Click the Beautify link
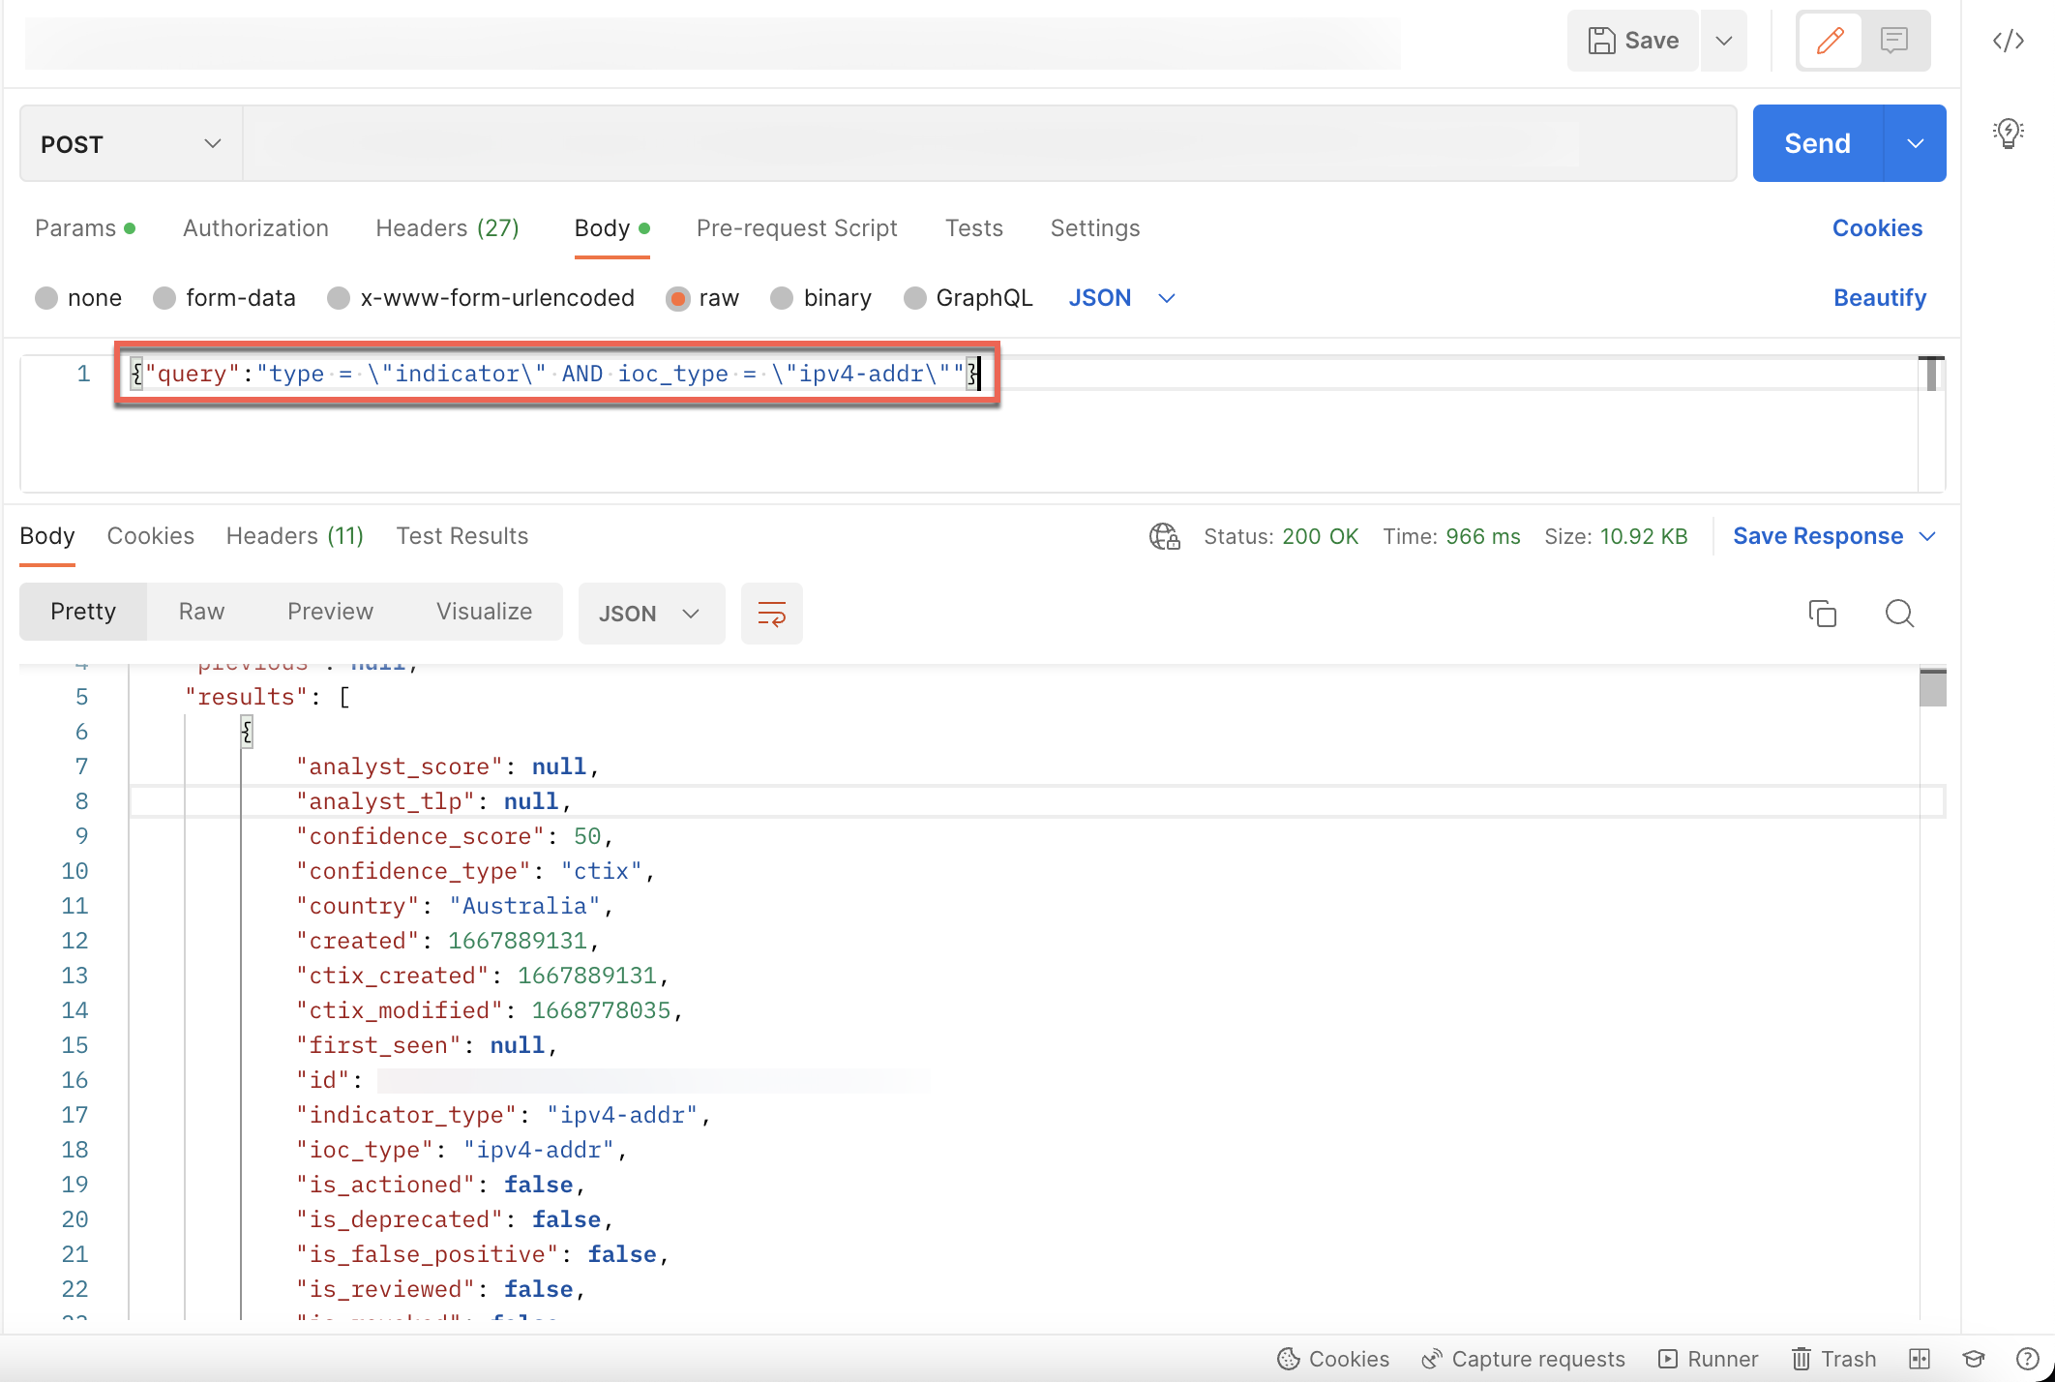 pyautogui.click(x=1880, y=298)
